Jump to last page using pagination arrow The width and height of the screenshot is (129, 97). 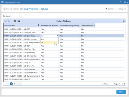(21, 84)
